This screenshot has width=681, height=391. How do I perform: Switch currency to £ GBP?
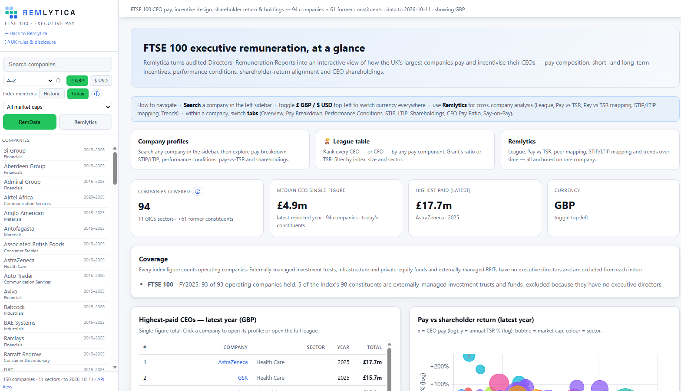click(77, 81)
